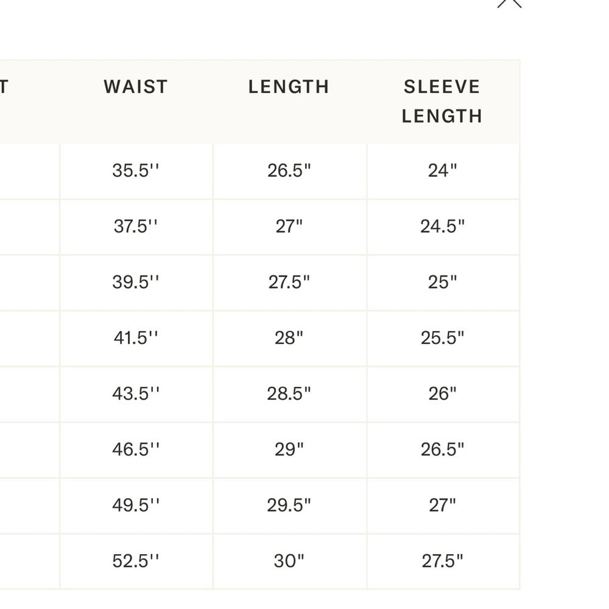
Task: Select the 28.5" length value
Action: (289, 394)
